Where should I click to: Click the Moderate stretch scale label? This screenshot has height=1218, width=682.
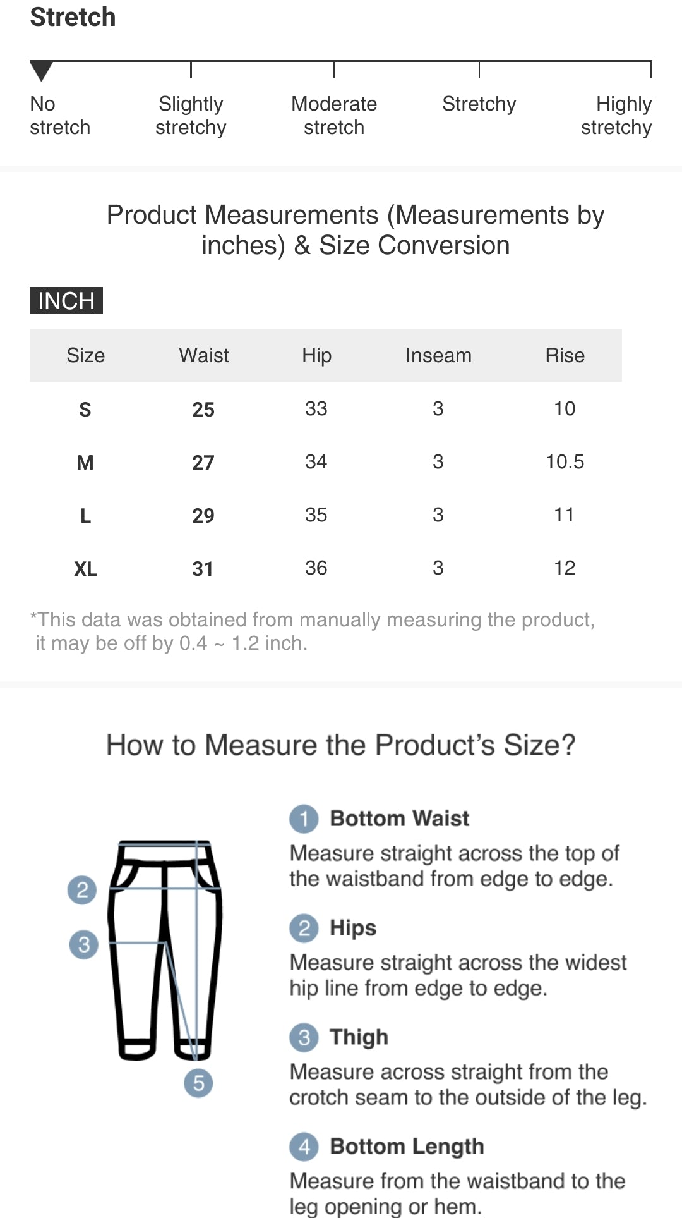point(334,116)
